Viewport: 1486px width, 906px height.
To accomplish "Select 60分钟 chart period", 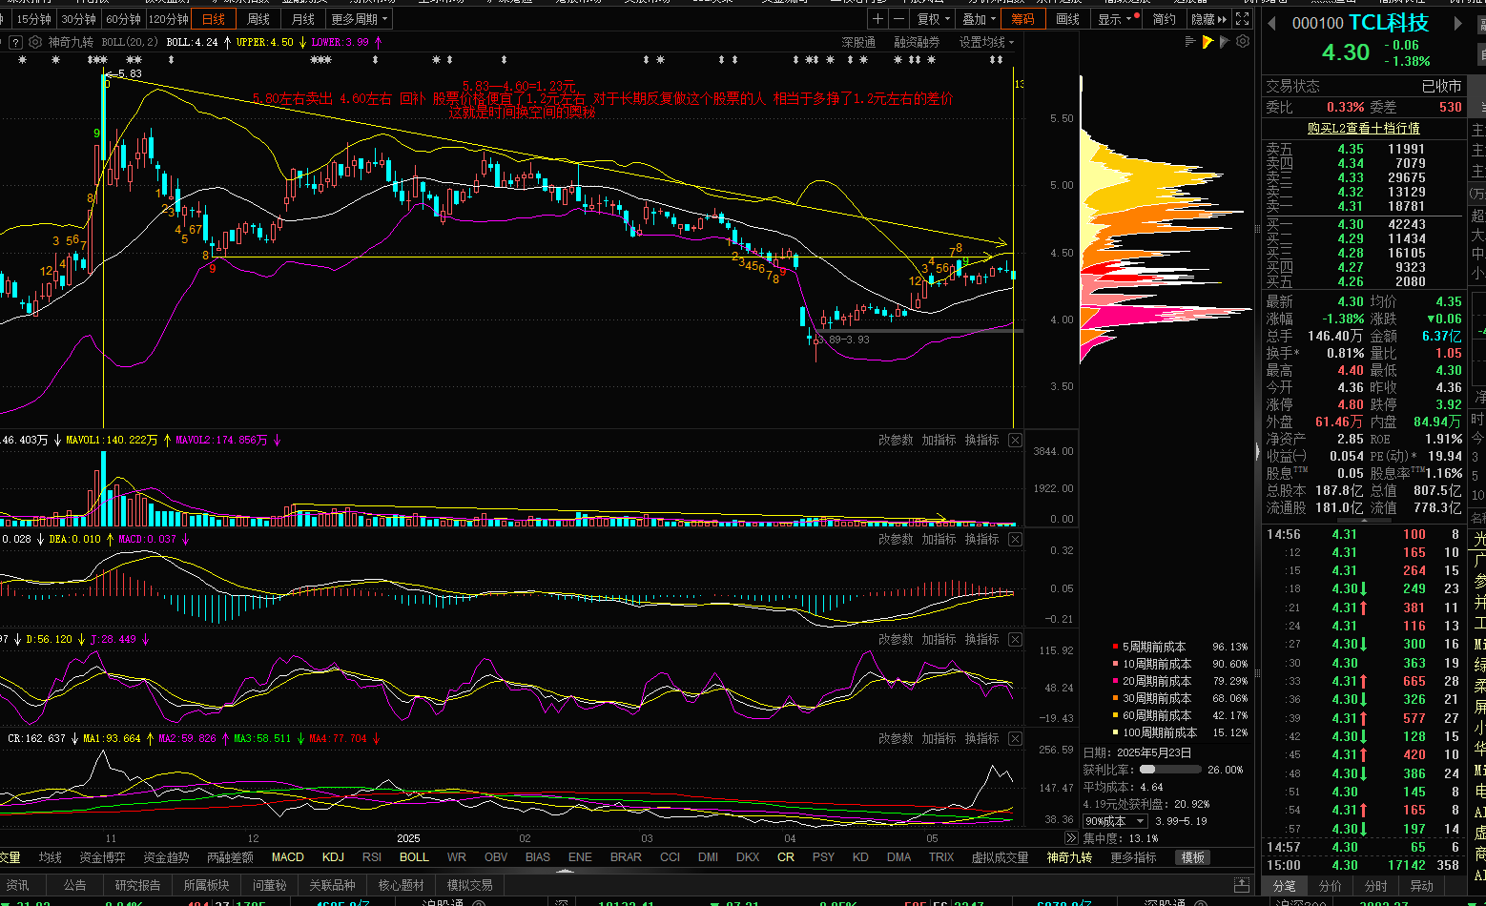I will click(x=123, y=19).
